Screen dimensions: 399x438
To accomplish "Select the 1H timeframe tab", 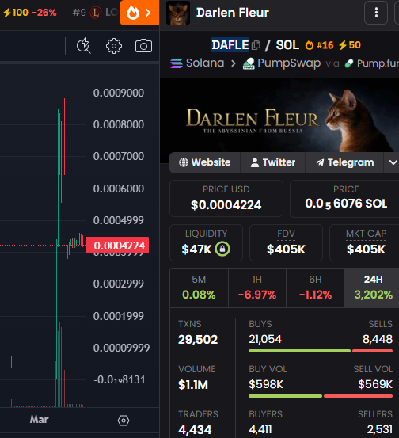I will [257, 288].
